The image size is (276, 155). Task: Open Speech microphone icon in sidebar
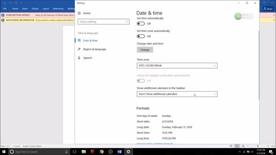point(79,58)
